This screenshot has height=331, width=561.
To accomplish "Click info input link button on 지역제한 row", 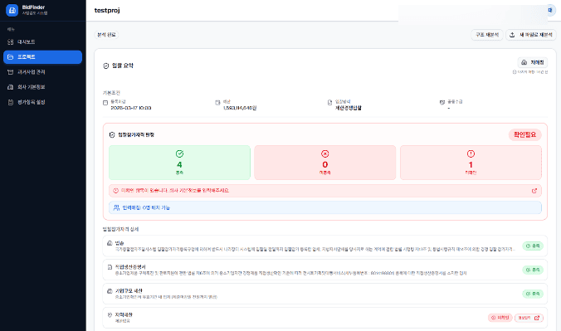I will coord(529,318).
